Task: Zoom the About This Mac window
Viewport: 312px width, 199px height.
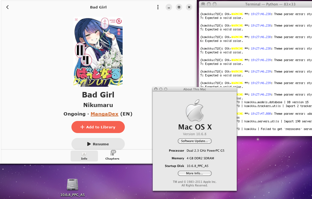Action: 166,89
